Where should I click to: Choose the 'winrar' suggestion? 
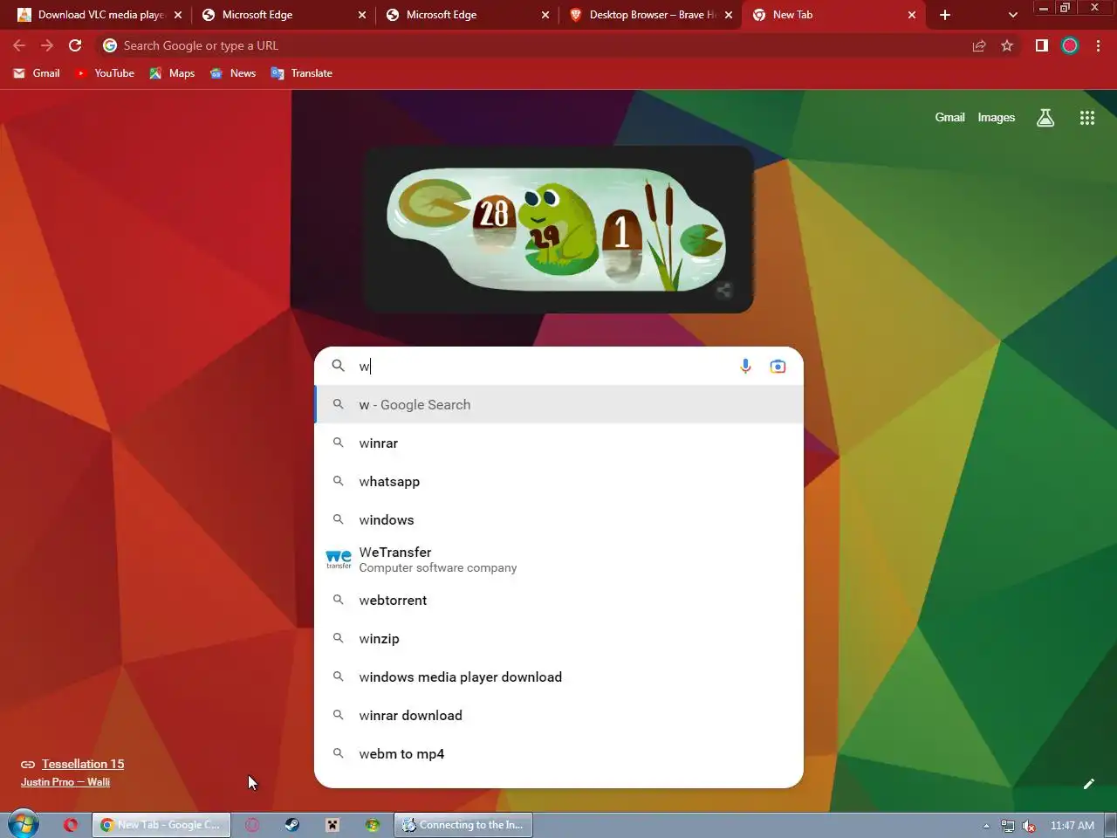point(558,443)
